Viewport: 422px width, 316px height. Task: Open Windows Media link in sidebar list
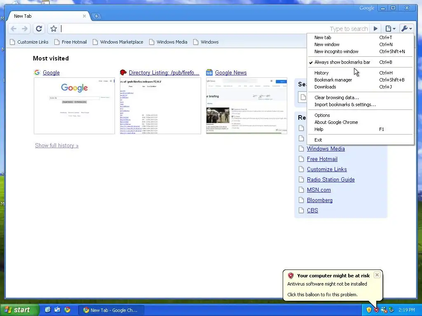tap(326, 149)
